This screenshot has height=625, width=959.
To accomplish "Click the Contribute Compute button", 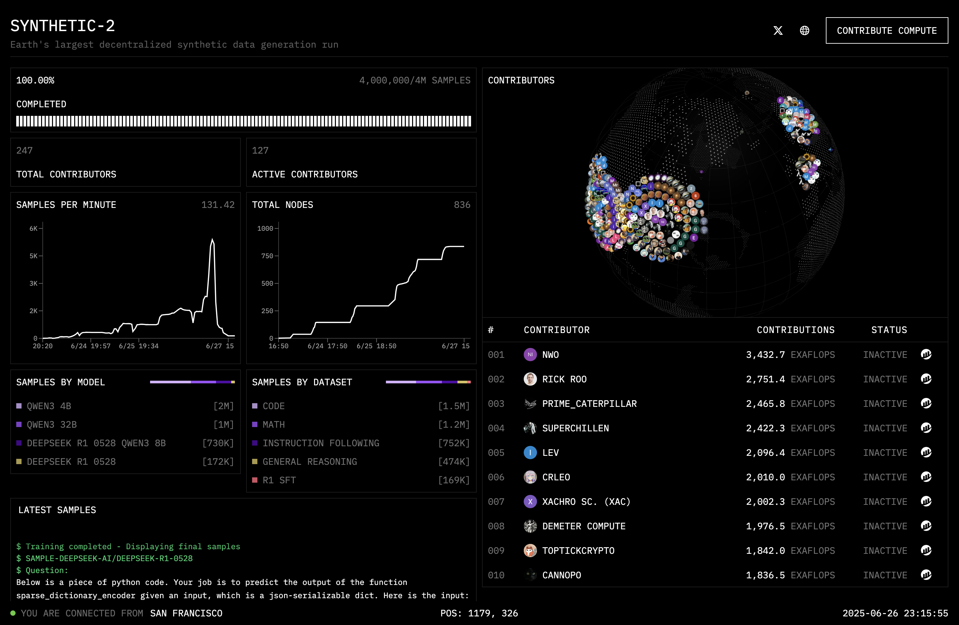I will tap(886, 30).
